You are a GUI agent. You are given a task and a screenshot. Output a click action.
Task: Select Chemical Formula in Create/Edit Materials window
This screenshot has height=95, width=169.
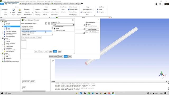point(86,26)
